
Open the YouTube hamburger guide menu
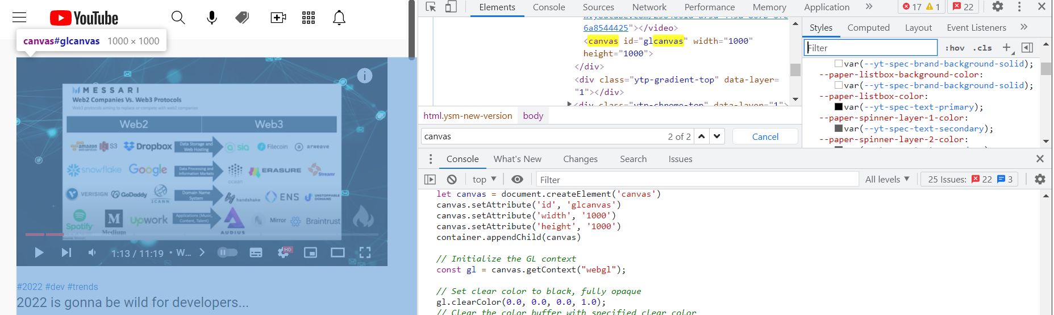[x=19, y=18]
